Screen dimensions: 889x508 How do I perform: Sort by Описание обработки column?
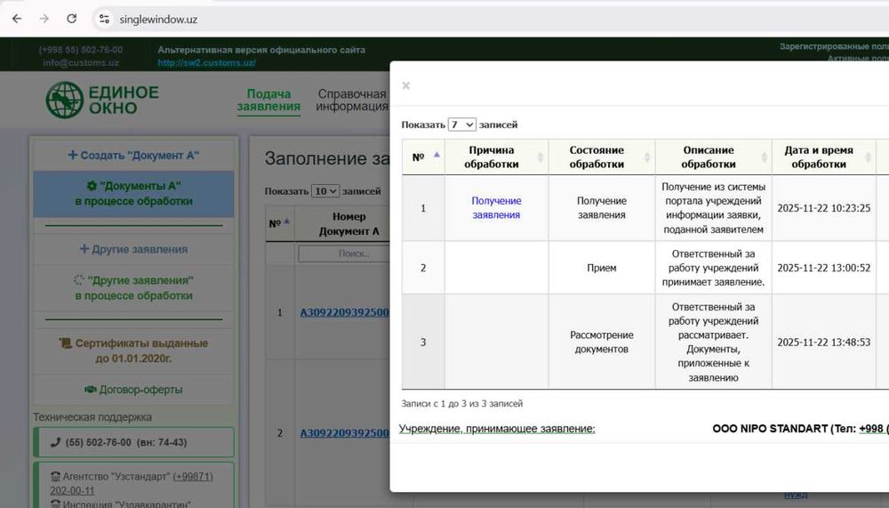coord(713,157)
